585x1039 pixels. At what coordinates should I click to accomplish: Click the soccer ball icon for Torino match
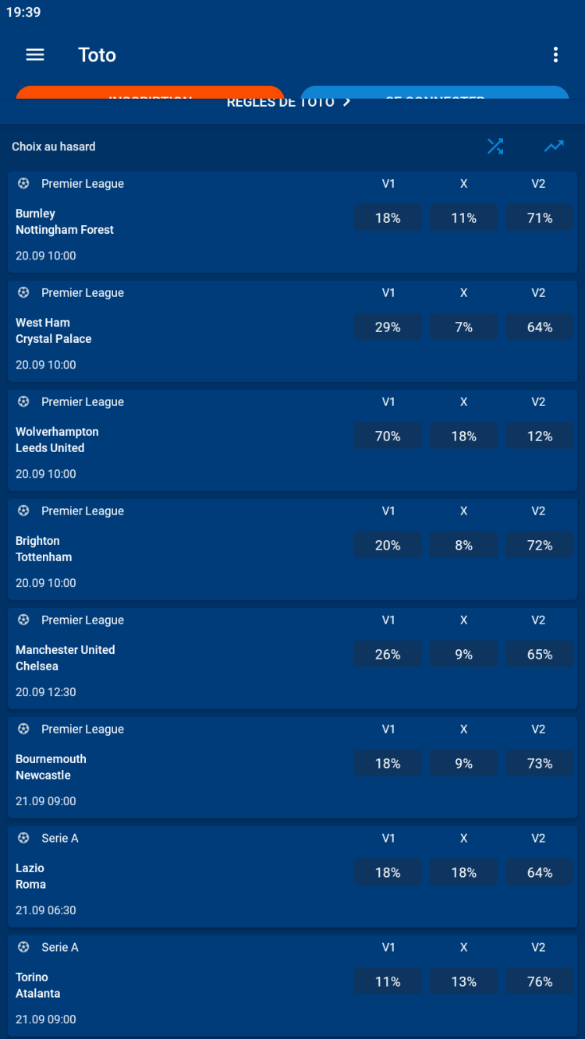pos(23,948)
